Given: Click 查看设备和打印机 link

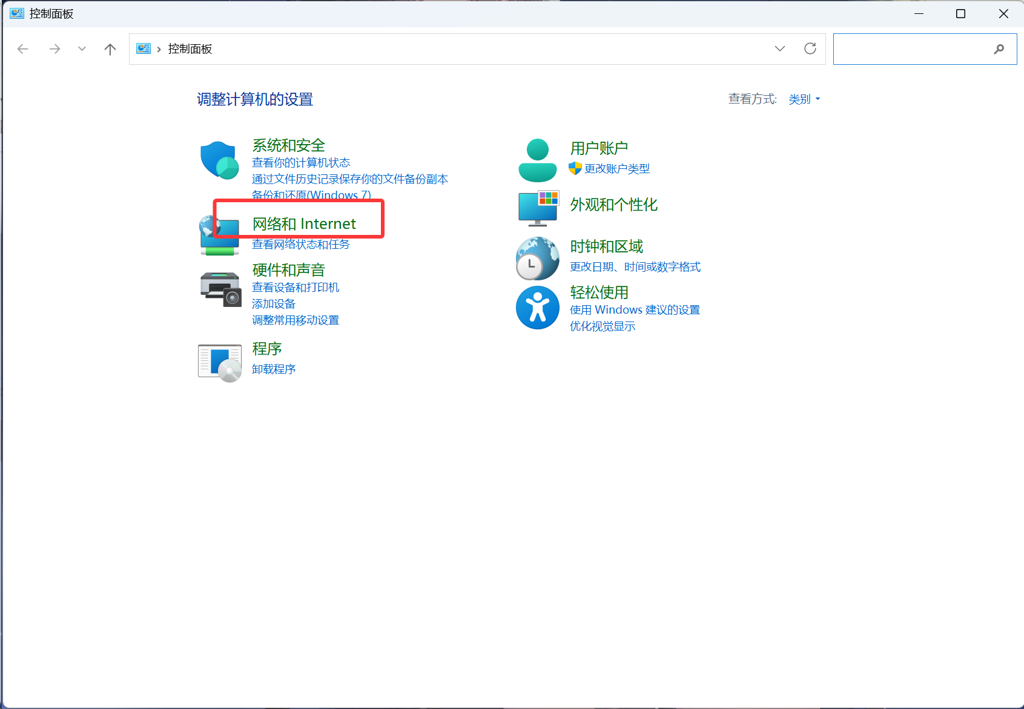Looking at the screenshot, I should (296, 288).
